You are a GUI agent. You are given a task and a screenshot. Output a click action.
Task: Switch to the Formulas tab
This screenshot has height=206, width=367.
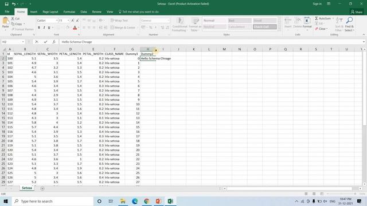click(x=69, y=11)
